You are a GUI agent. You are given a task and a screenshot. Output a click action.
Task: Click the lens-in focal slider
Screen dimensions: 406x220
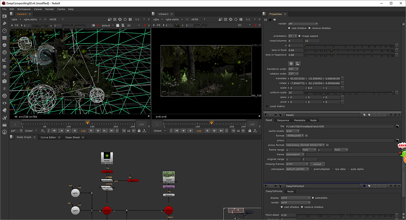pos(349,50)
